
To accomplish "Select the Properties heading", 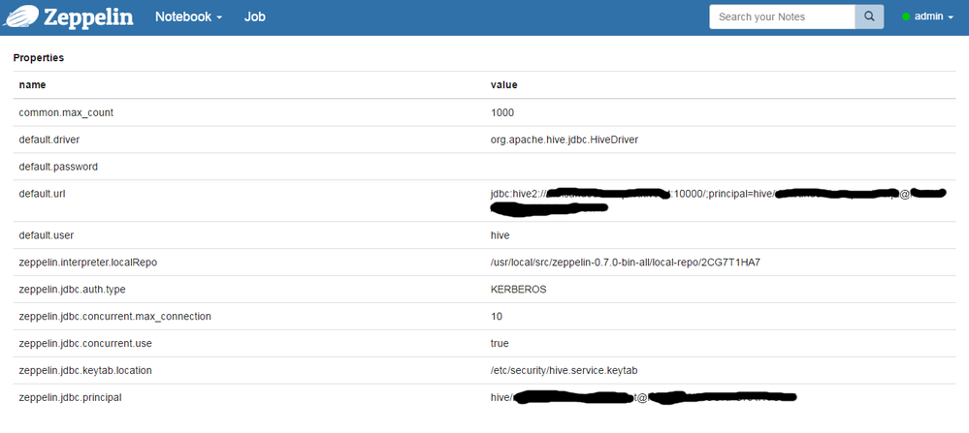I will point(39,58).
